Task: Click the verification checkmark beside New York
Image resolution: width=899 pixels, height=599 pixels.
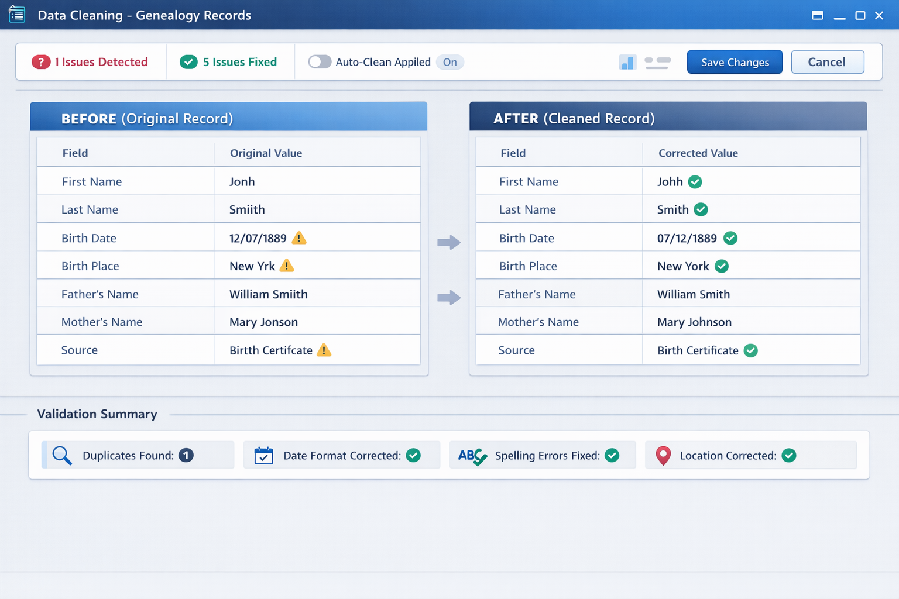Action: tap(721, 266)
